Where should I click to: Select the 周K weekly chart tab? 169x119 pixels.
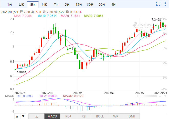coord(33,4)
